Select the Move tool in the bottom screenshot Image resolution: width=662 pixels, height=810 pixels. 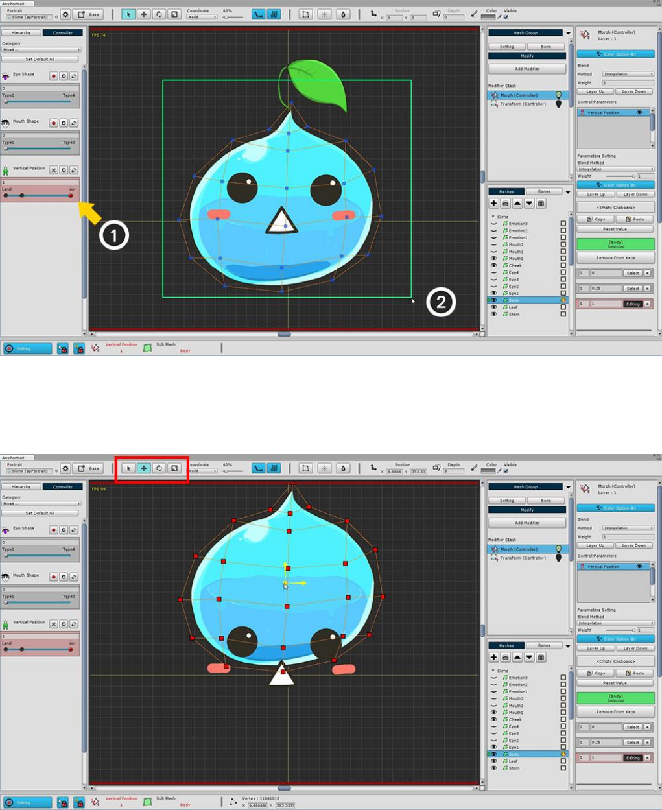click(144, 468)
